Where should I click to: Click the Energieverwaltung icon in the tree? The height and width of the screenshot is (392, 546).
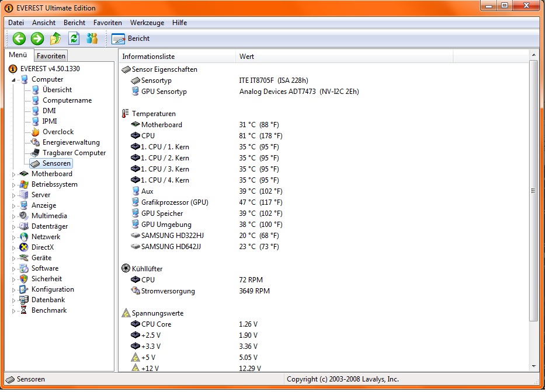point(36,142)
